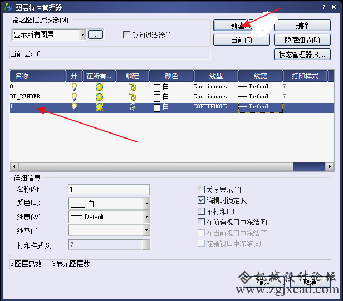Screen dimensions: 343x301
Task: Click the Delete layer button
Action: [x=302, y=26]
